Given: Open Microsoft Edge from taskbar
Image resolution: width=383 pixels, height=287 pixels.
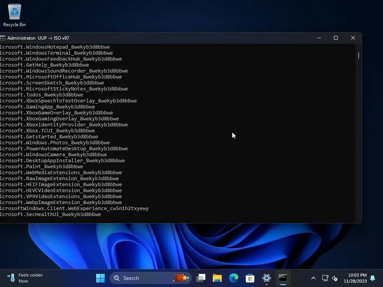Looking at the screenshot, I should [234, 278].
